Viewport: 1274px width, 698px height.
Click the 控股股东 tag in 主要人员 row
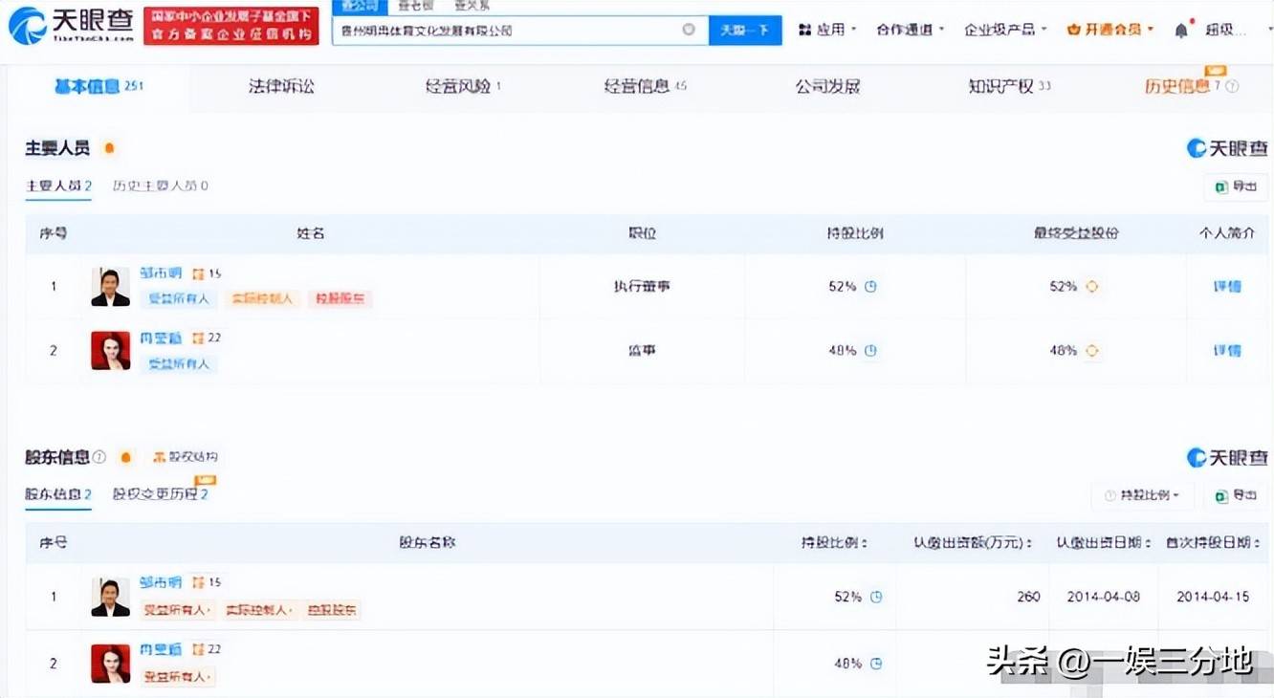pos(339,299)
